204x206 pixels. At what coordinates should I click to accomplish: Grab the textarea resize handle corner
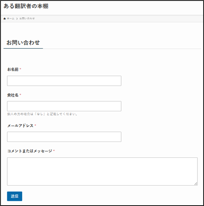coord(196,184)
